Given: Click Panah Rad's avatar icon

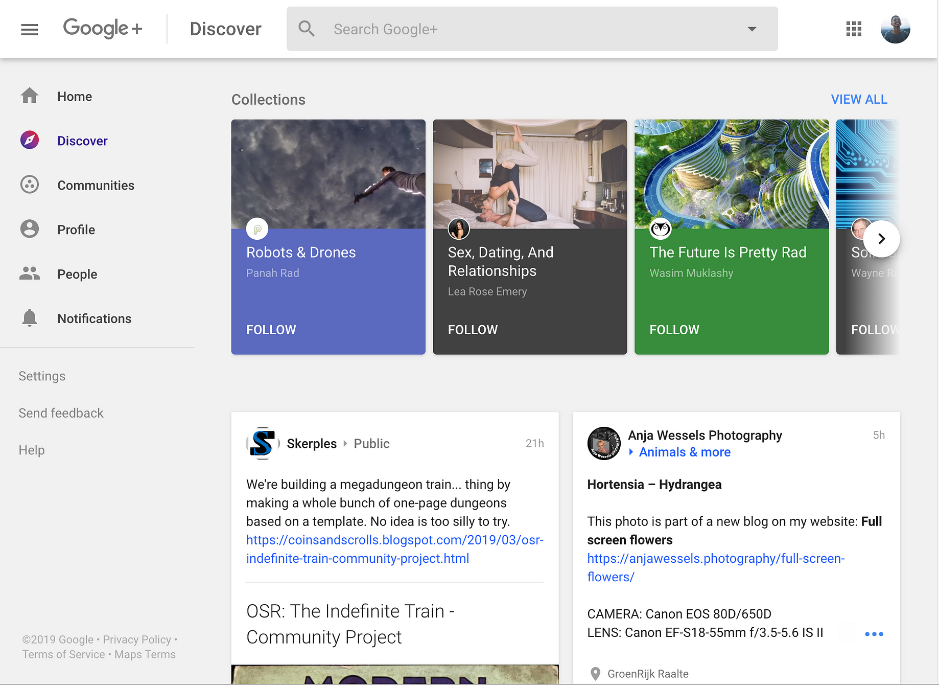Looking at the screenshot, I should click(x=257, y=229).
